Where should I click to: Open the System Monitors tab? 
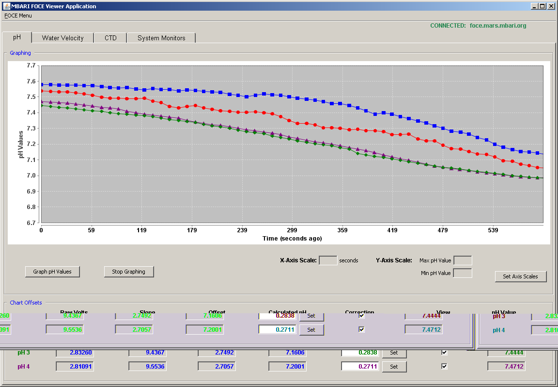point(161,38)
